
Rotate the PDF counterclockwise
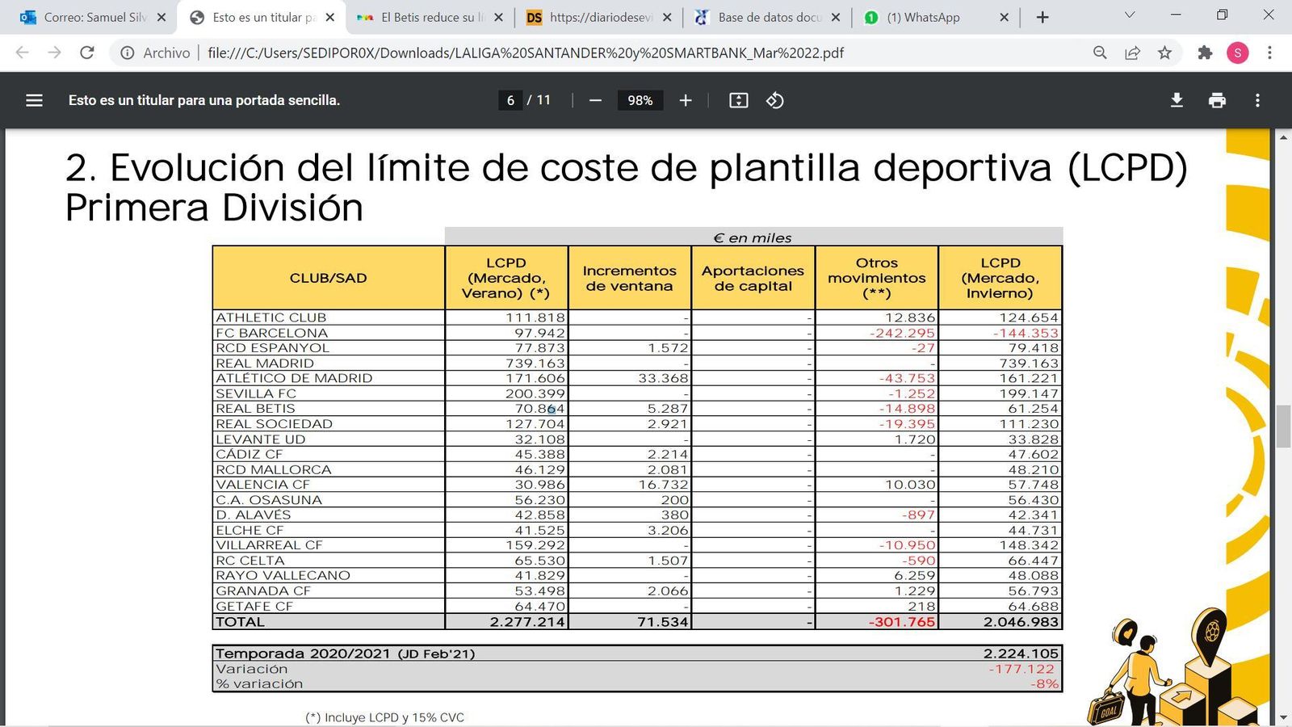774,100
